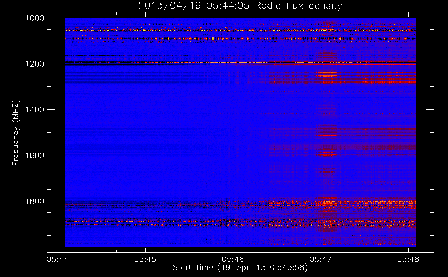448x277 pixels.
Task: Click the 'Start Time (19-Apr-13 05:43:58)' axis title
Action: click(x=240, y=268)
